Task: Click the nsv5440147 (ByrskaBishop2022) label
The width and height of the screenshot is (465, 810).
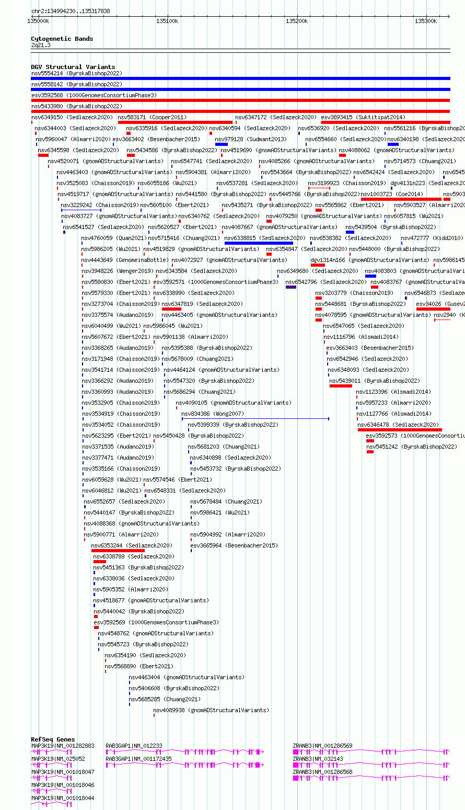Action: 129,513
